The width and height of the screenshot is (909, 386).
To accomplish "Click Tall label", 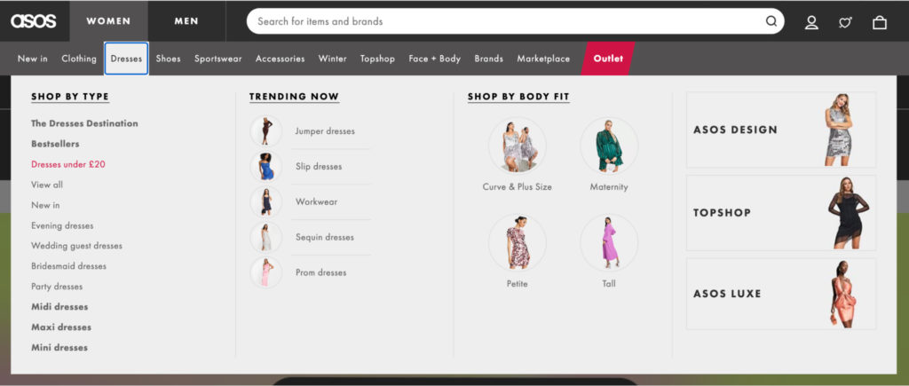I will 609,283.
